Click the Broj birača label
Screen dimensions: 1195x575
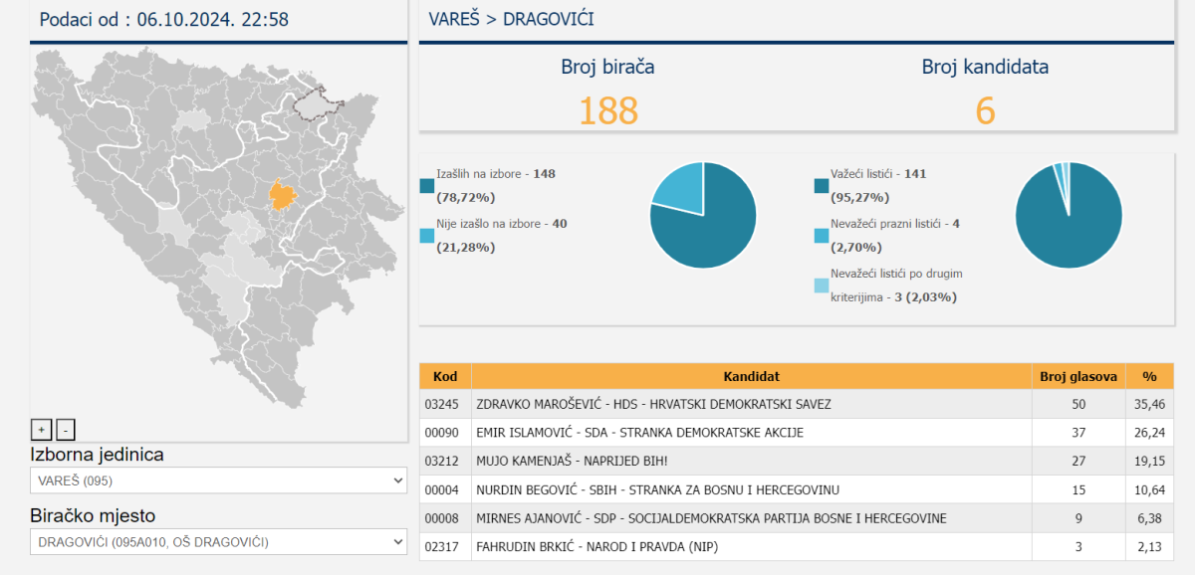click(x=607, y=67)
